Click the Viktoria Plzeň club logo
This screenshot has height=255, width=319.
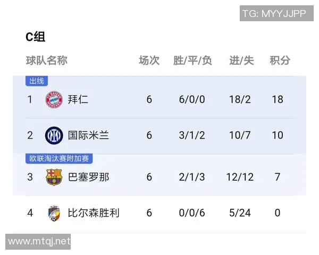[x=54, y=212]
